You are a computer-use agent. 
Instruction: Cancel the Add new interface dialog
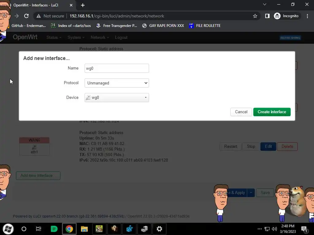coord(241,112)
